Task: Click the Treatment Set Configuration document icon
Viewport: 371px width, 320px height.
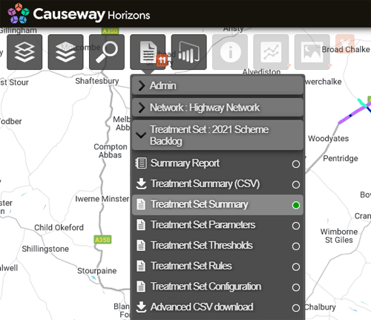Action: (141, 287)
